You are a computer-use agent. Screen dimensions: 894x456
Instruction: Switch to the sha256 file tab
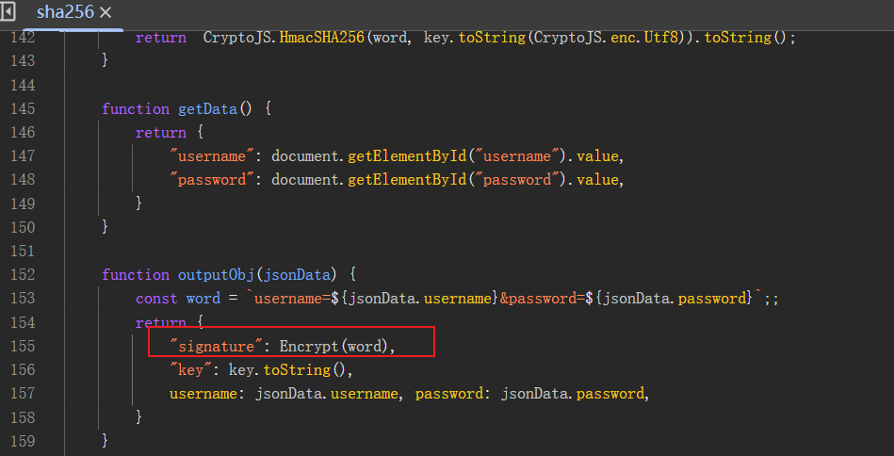click(x=65, y=12)
